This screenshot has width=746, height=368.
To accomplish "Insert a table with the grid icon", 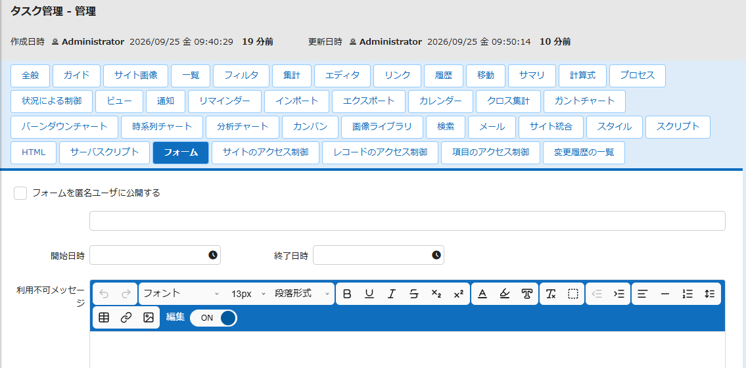I will pos(104,318).
